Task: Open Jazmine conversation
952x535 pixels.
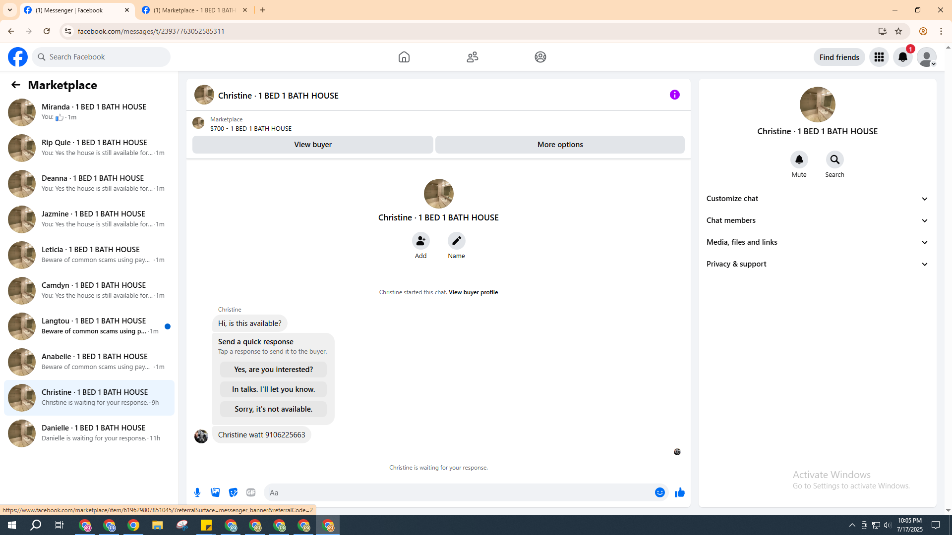Action: (89, 219)
